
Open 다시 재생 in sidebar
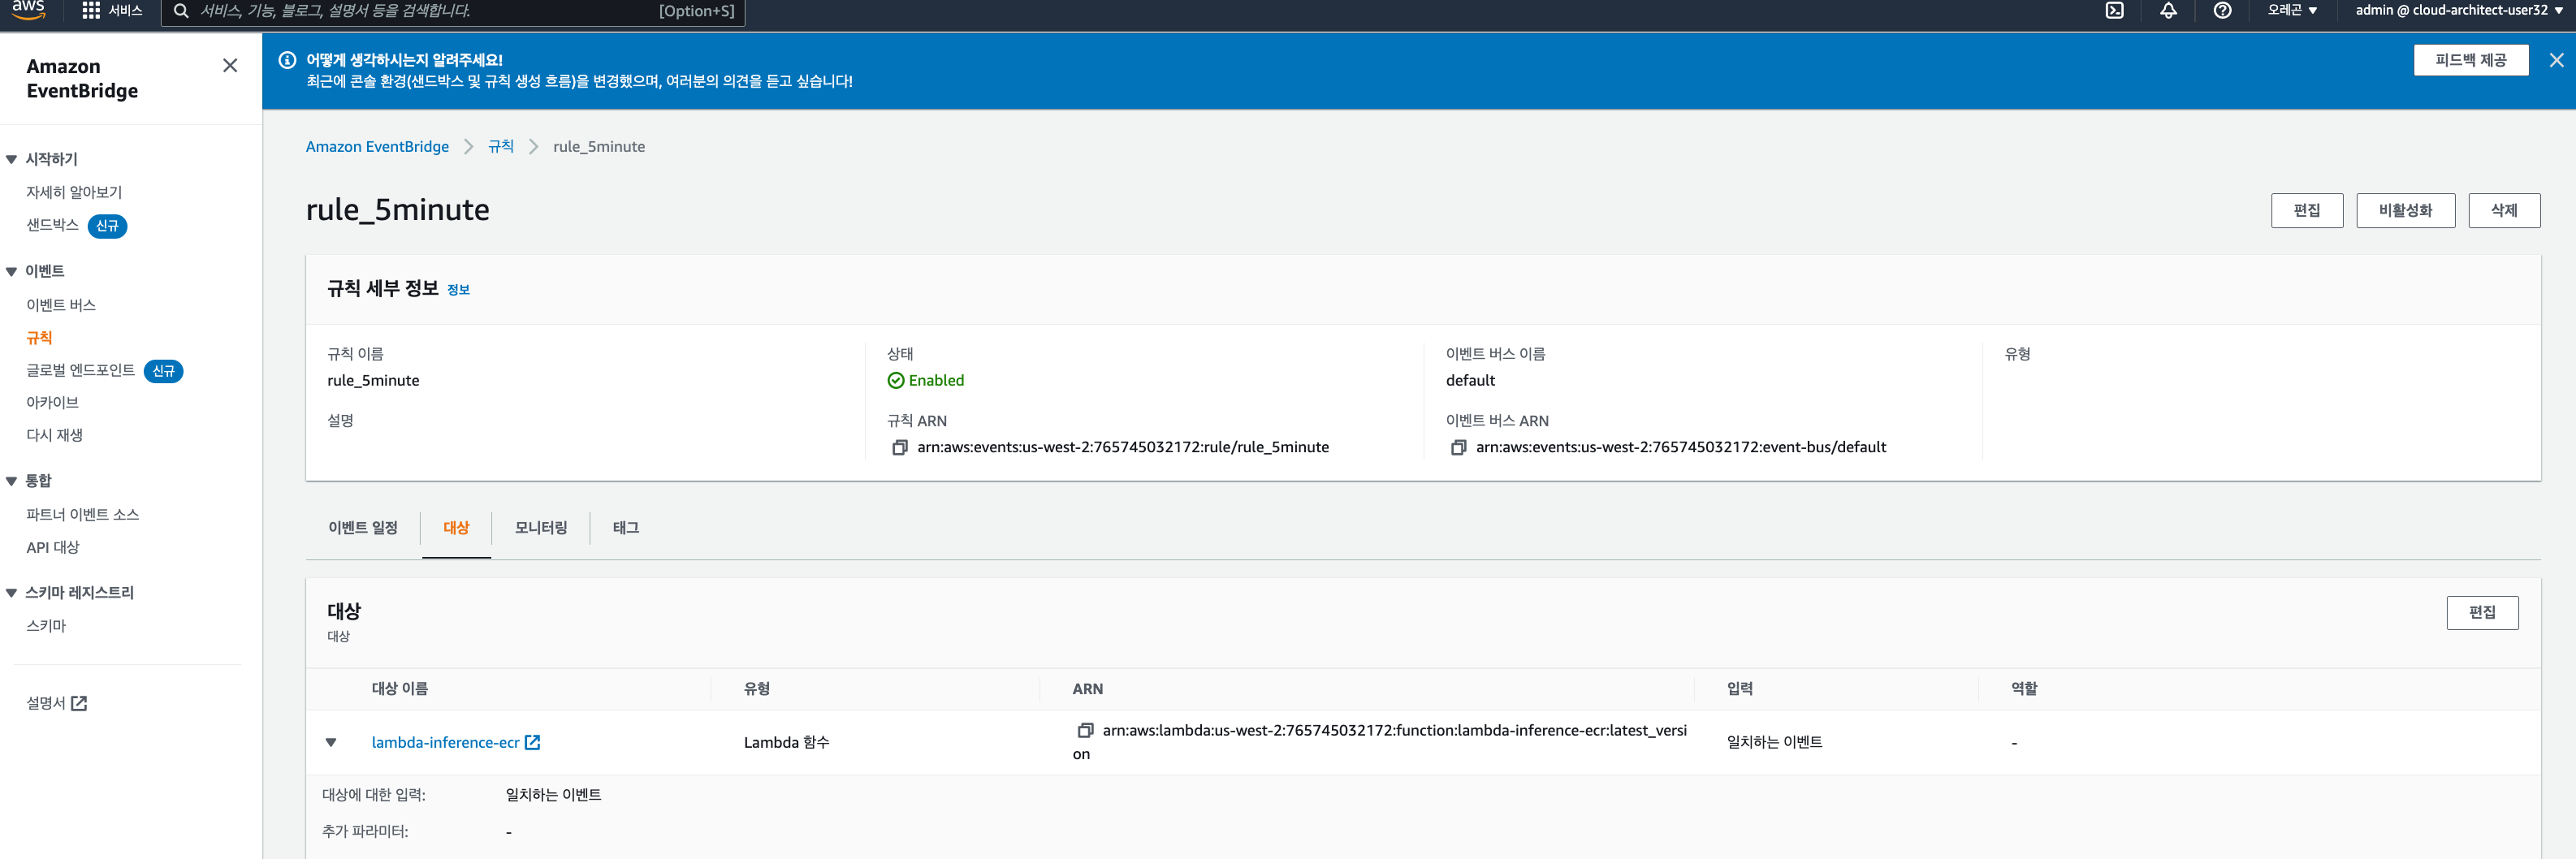[54, 435]
